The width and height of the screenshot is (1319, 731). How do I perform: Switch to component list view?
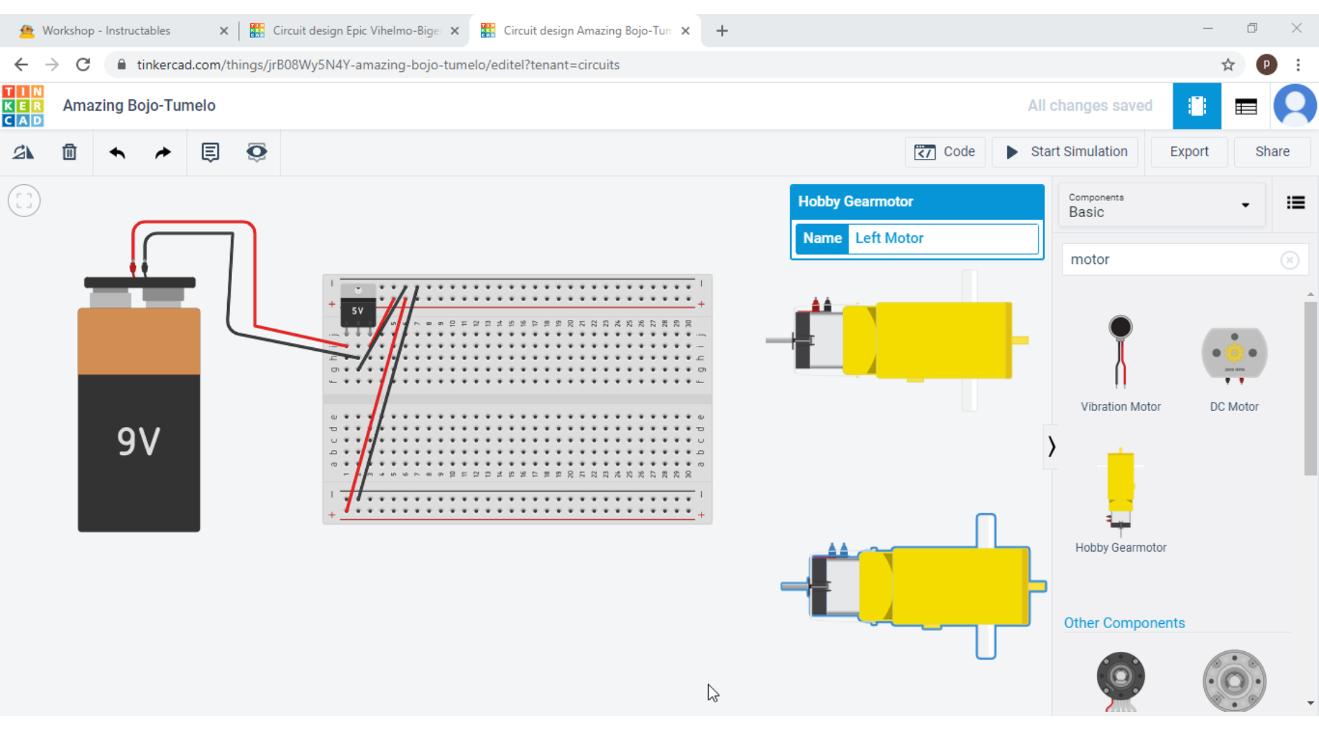[1245, 106]
